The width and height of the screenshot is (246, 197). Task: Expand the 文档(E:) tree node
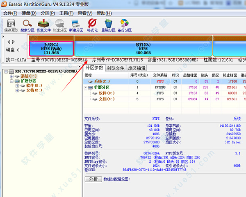[17, 90]
